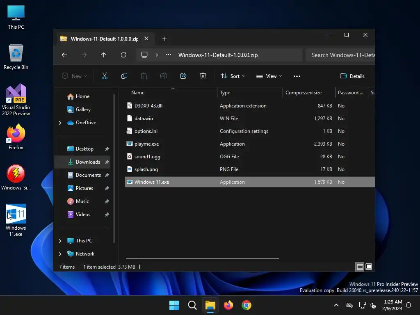Viewport: 420px width, 315px height.
Task: Click the volume muted tray icon
Action: (x=372, y=305)
